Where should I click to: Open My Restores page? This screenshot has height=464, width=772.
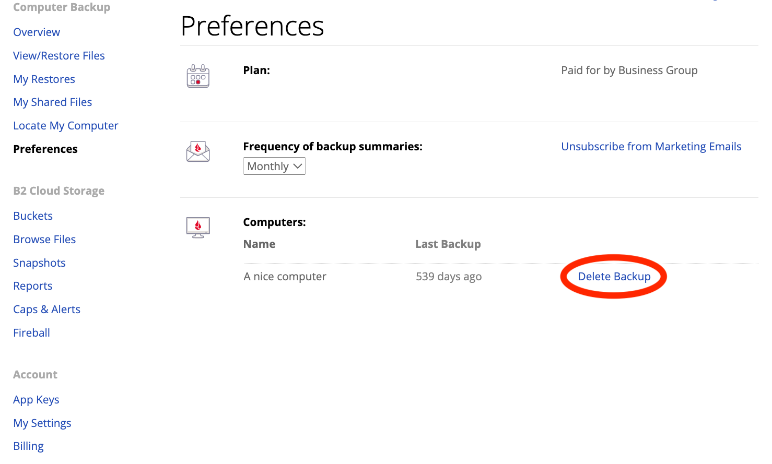[44, 79]
